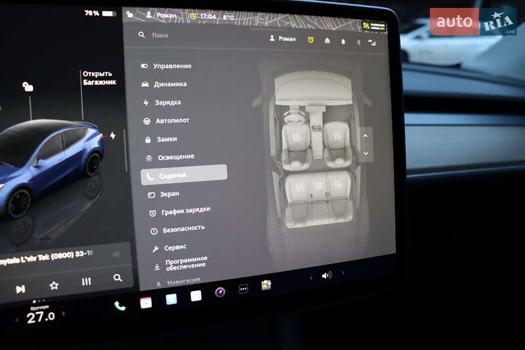525x350 pixels.
Task: Open the purple camera app in dock
Action: 220,292
